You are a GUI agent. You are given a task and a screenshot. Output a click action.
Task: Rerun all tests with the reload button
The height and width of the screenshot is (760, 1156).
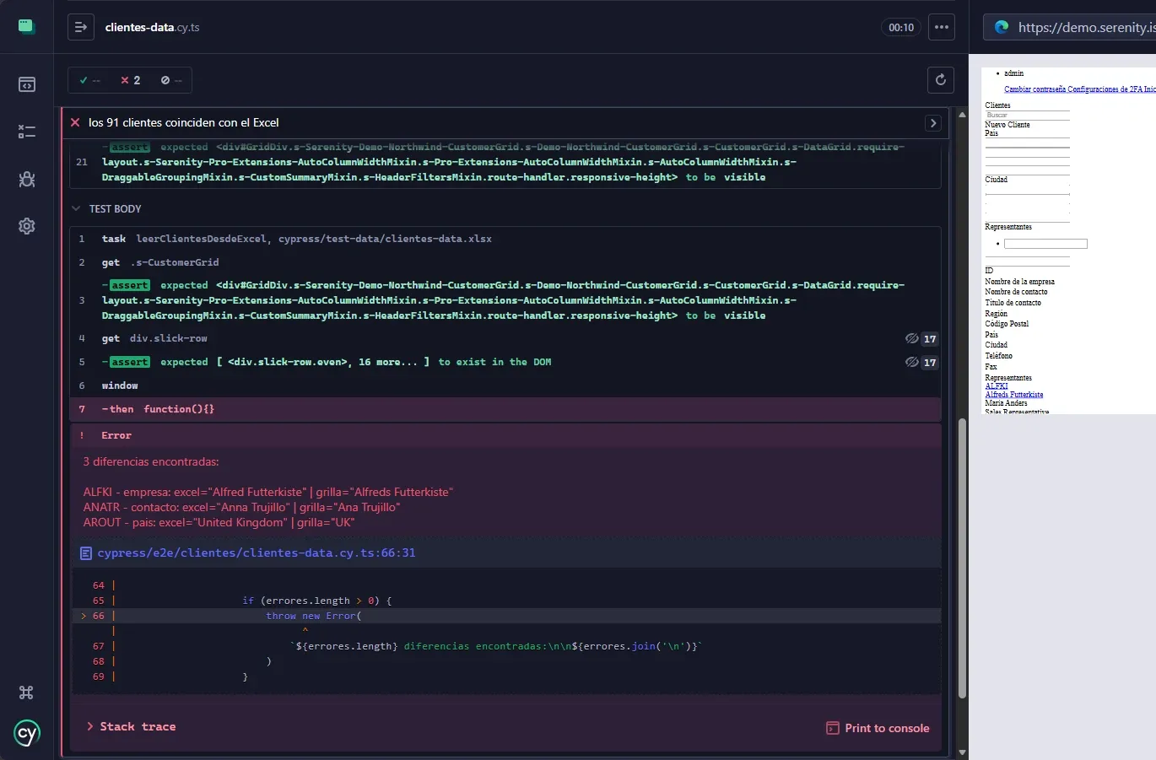[941, 80]
